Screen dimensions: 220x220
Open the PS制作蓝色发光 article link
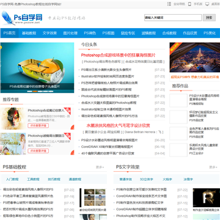pyautogui.click(x=140, y=203)
